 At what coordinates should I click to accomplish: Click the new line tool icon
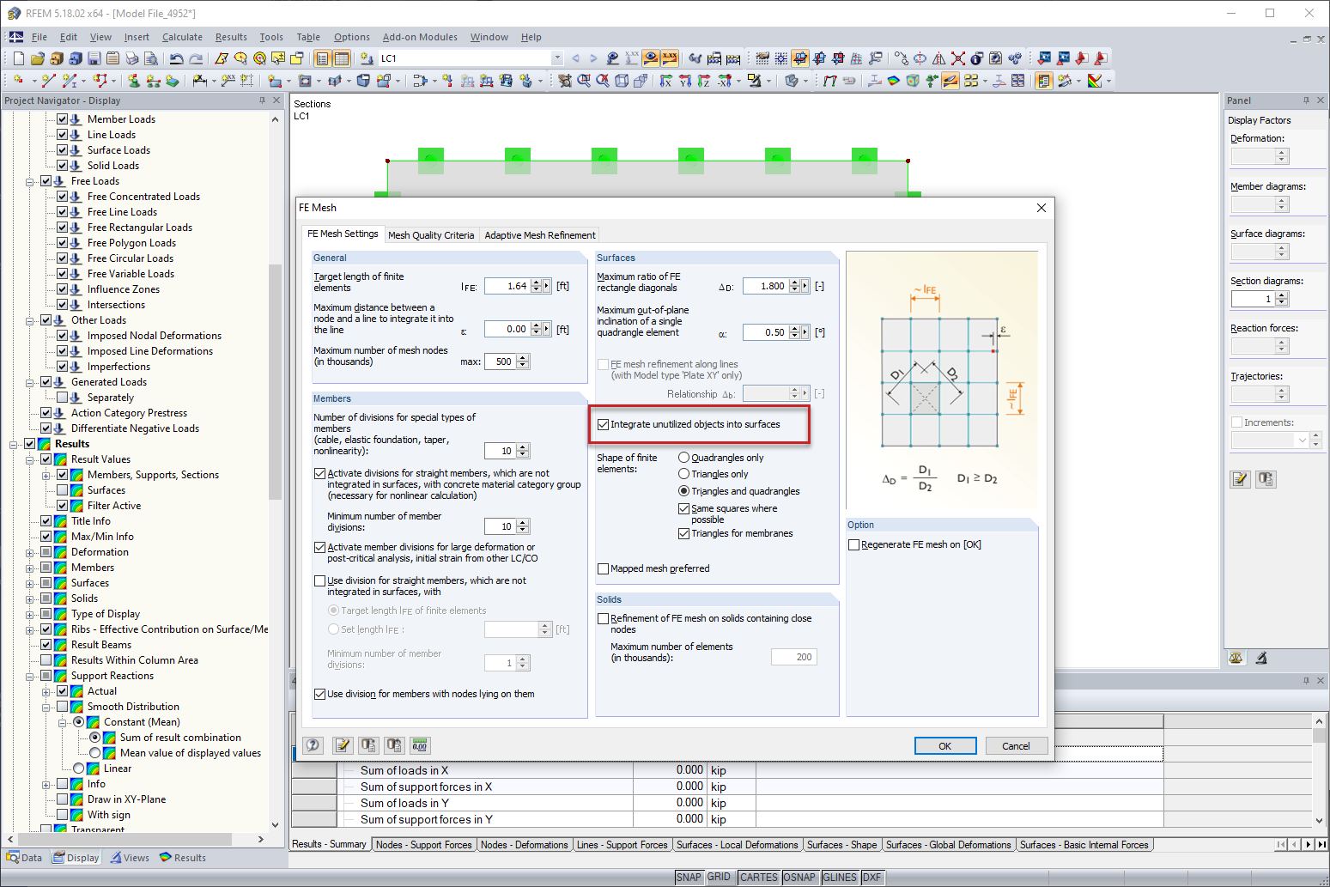pyautogui.click(x=48, y=81)
